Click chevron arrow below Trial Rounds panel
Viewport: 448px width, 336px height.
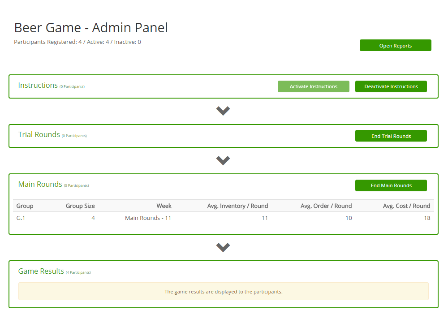click(x=223, y=160)
